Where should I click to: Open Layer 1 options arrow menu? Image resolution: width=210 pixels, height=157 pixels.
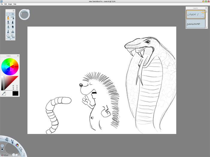pos(203,17)
